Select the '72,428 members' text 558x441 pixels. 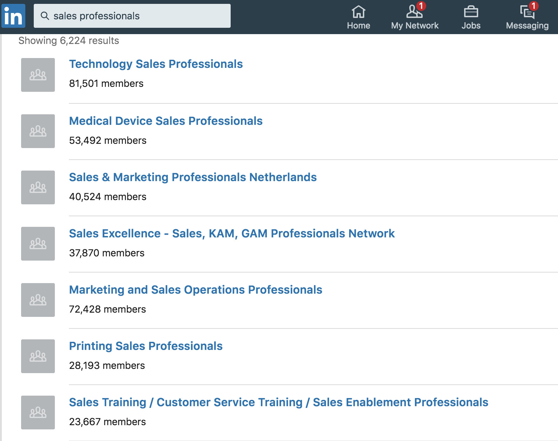pos(107,309)
